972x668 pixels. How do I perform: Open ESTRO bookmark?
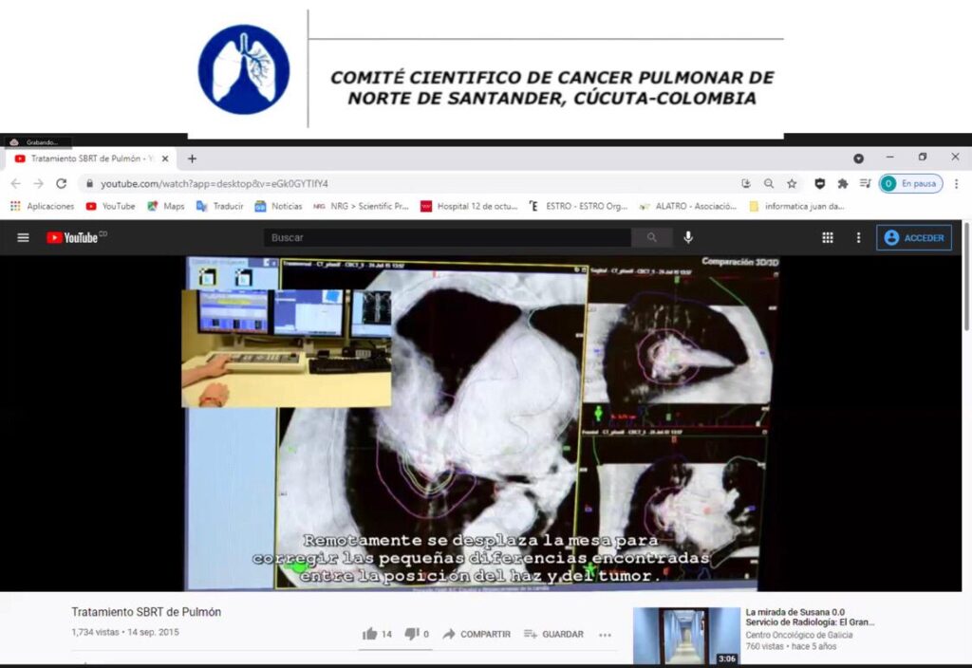[x=578, y=206]
